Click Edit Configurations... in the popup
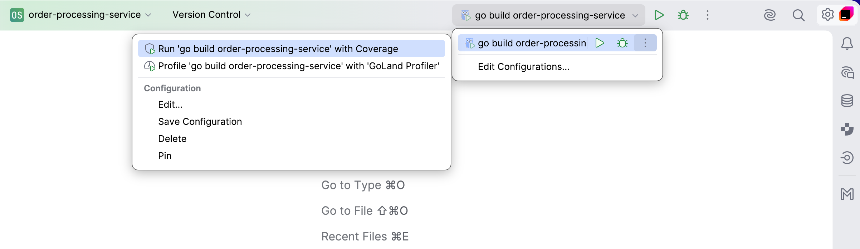Viewport: 860px width, 249px height. pos(523,67)
